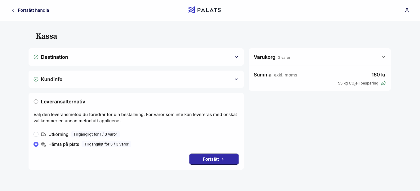Click the Tillgängligt för 1 / 3 varor badge
Image resolution: width=420 pixels, height=191 pixels.
(95, 134)
